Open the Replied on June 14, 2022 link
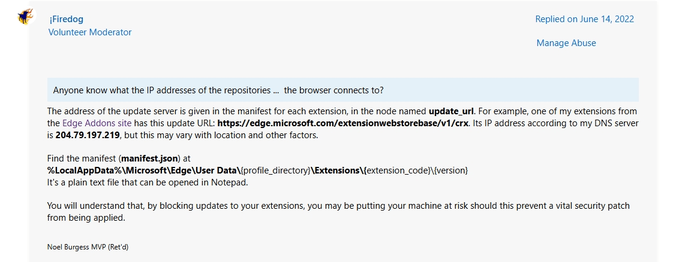 tap(584, 19)
